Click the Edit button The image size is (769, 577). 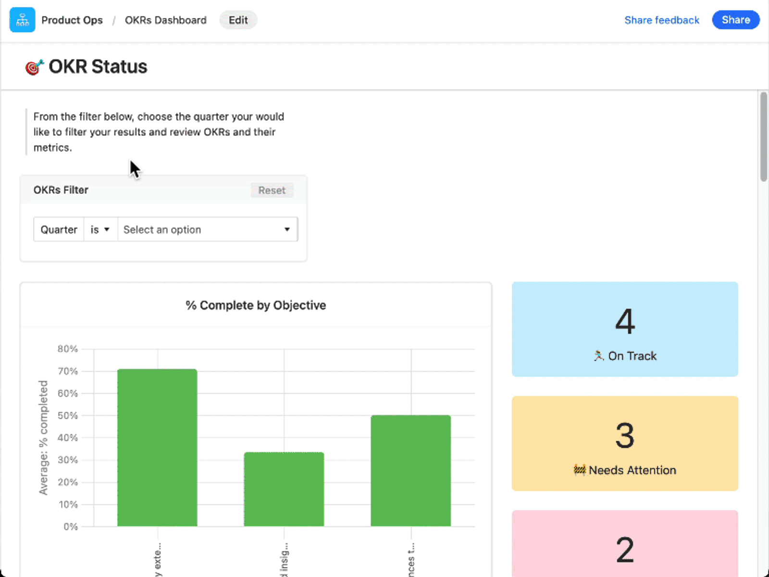[x=238, y=20]
